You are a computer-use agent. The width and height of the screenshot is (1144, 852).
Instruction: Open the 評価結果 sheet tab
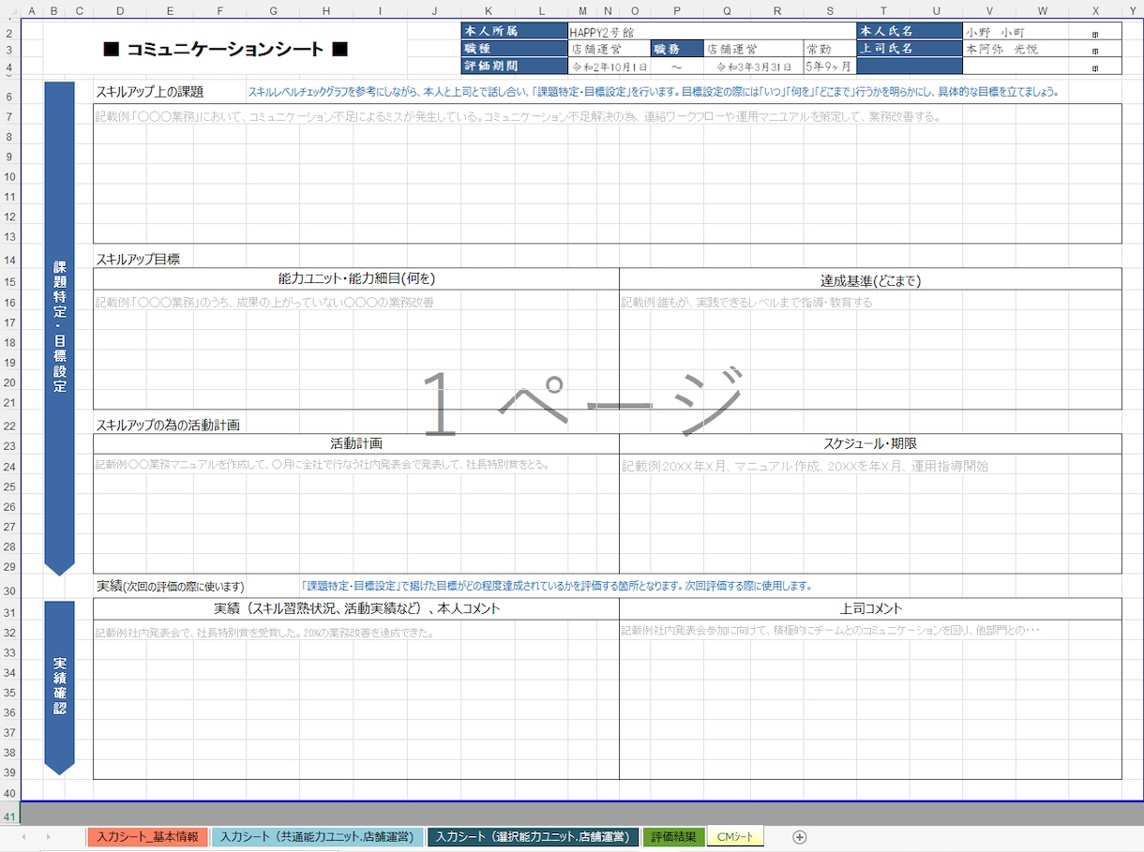coord(673,837)
